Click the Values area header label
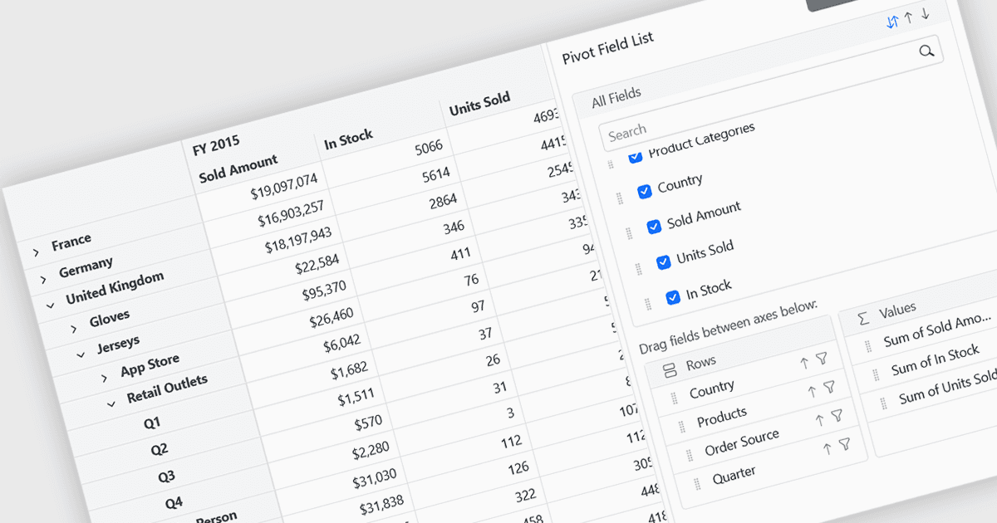 [x=897, y=309]
